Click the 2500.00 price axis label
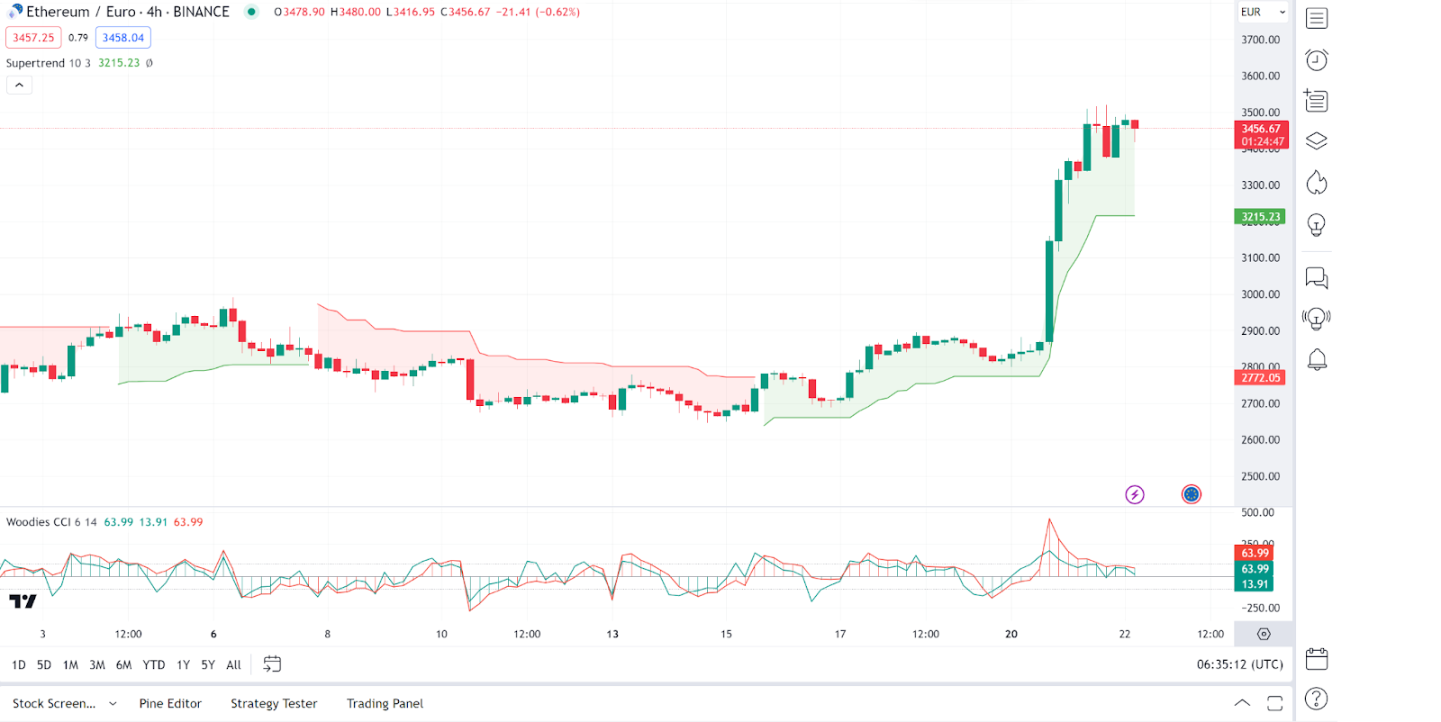Screen dimensions: 1441x722 pyautogui.click(x=1260, y=476)
